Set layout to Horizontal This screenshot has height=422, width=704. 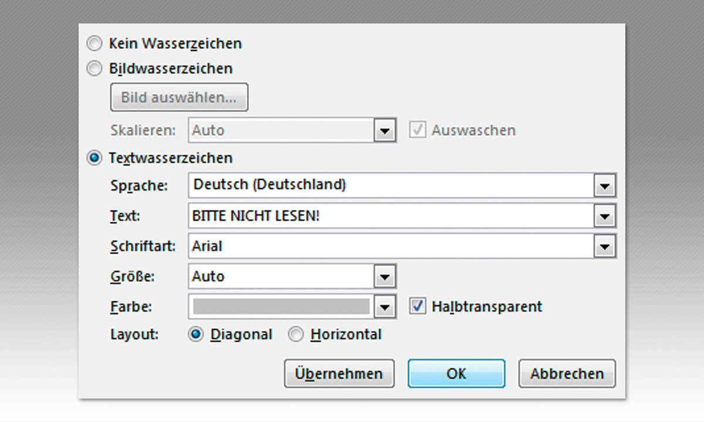[x=297, y=335]
